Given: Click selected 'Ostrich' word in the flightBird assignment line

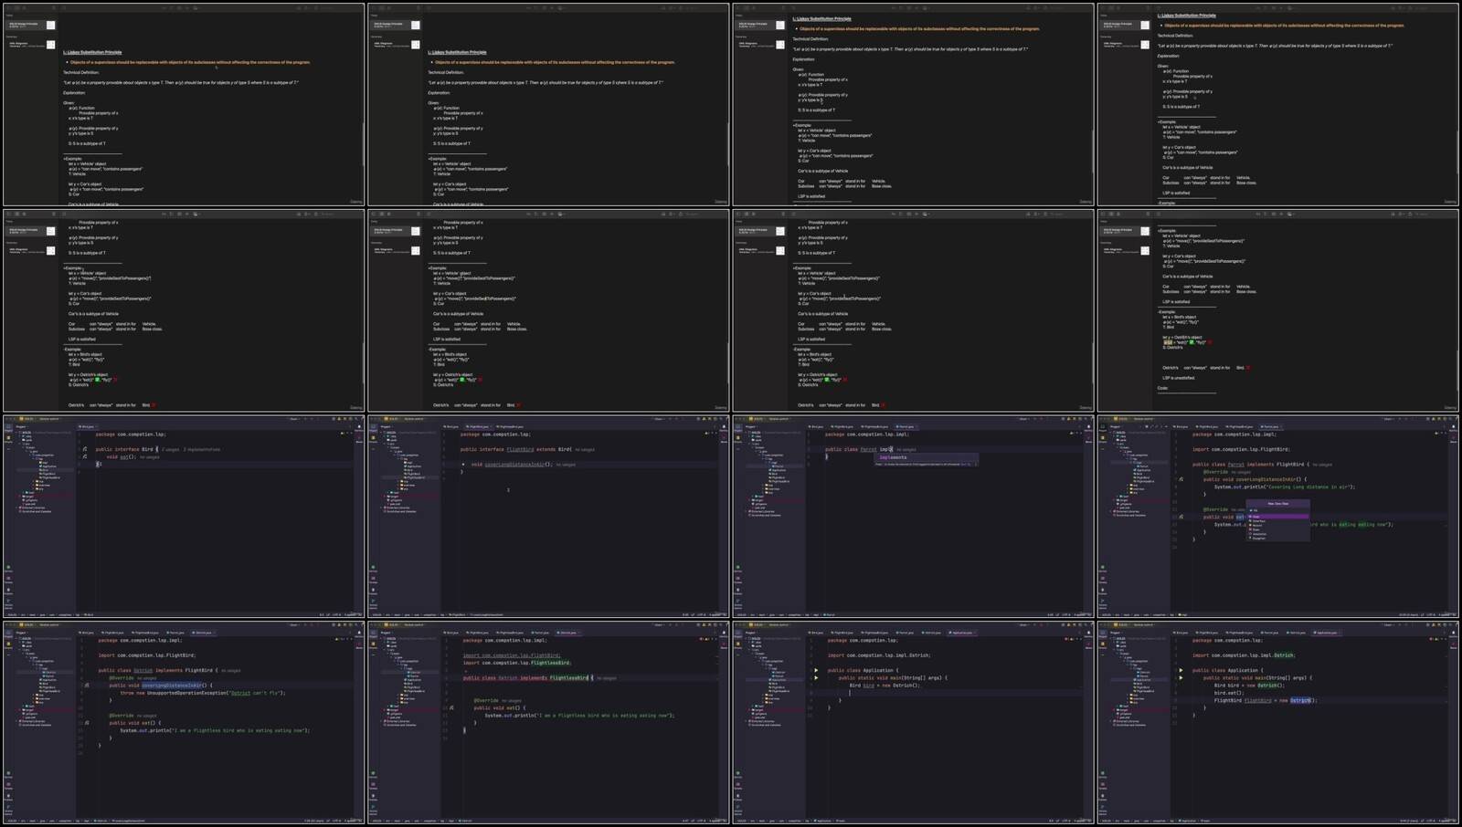Looking at the screenshot, I should [1300, 700].
